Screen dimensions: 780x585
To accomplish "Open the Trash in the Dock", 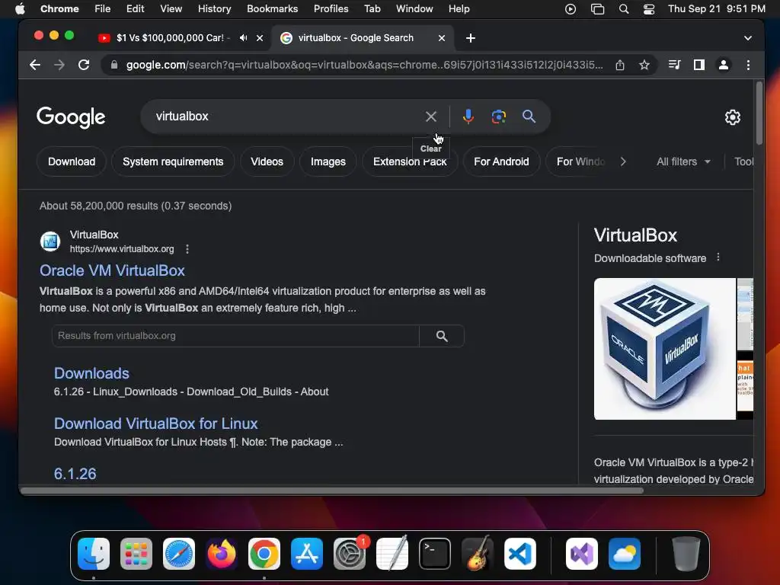I will (686, 554).
